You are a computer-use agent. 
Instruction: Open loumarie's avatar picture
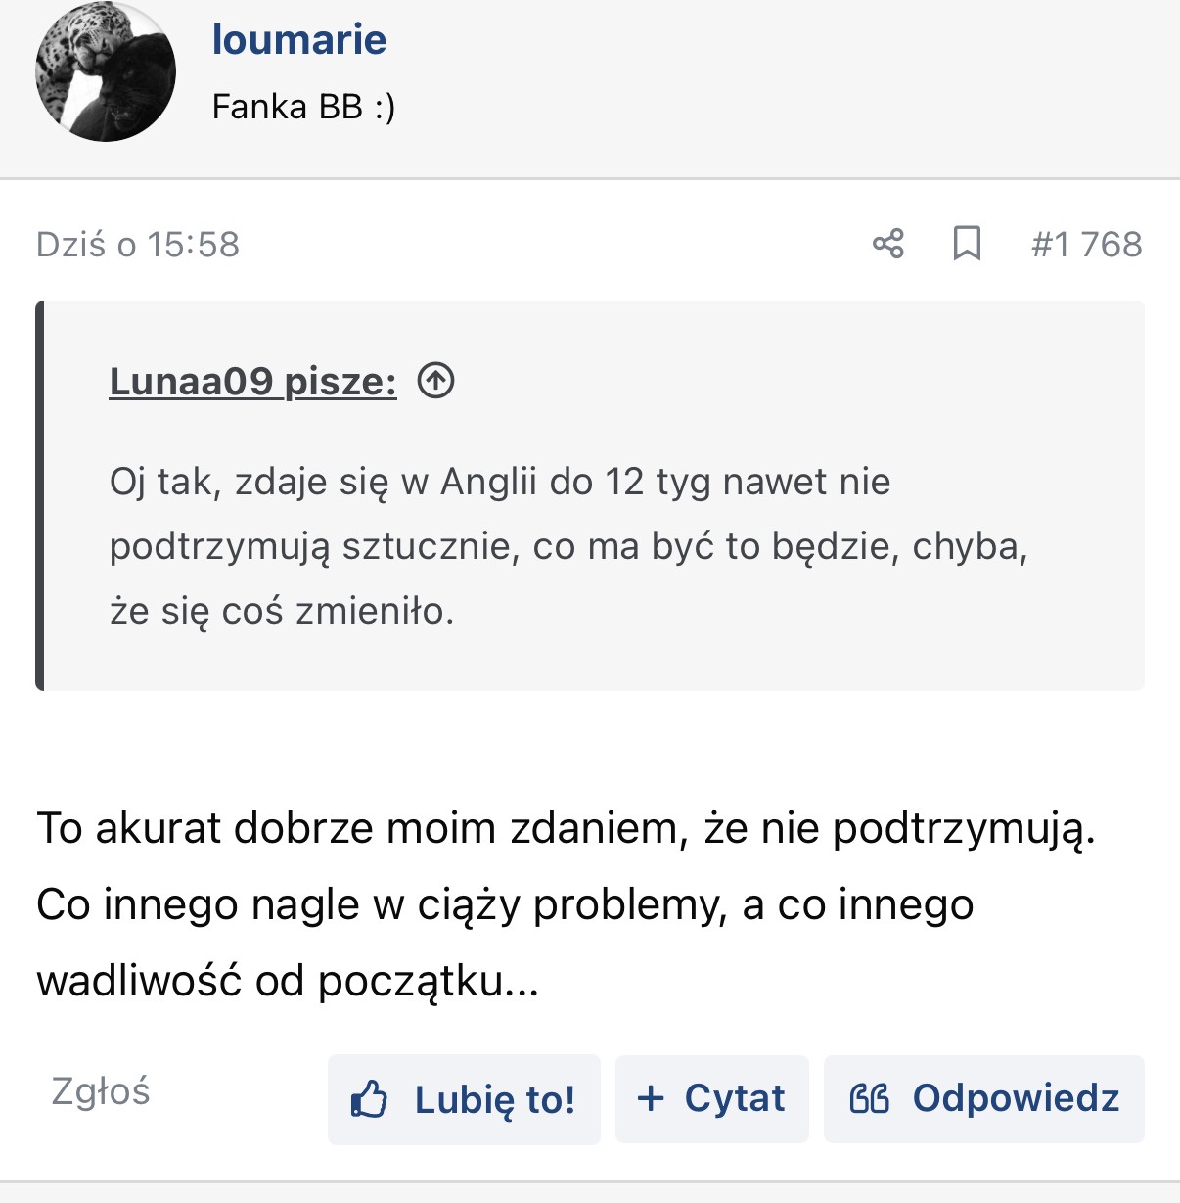[x=106, y=72]
